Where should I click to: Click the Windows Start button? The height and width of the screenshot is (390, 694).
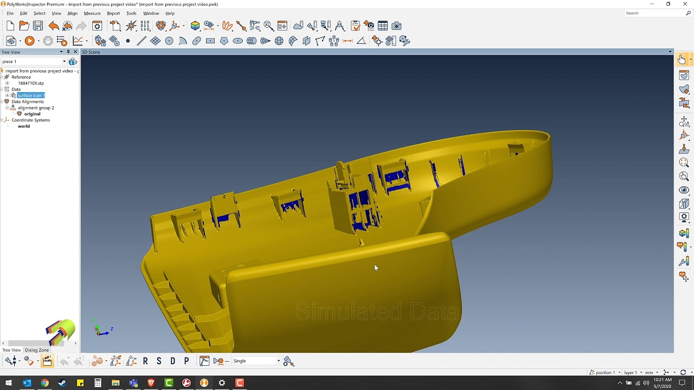pos(9,383)
